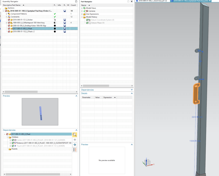Click the gray right arrow button in Dependencies
The image size is (219, 176).
(75, 140)
